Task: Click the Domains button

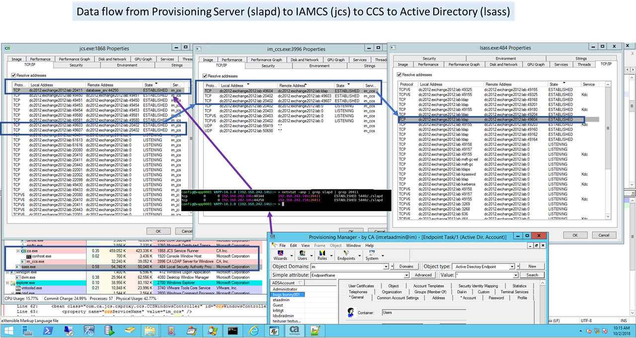Action: pos(406,266)
